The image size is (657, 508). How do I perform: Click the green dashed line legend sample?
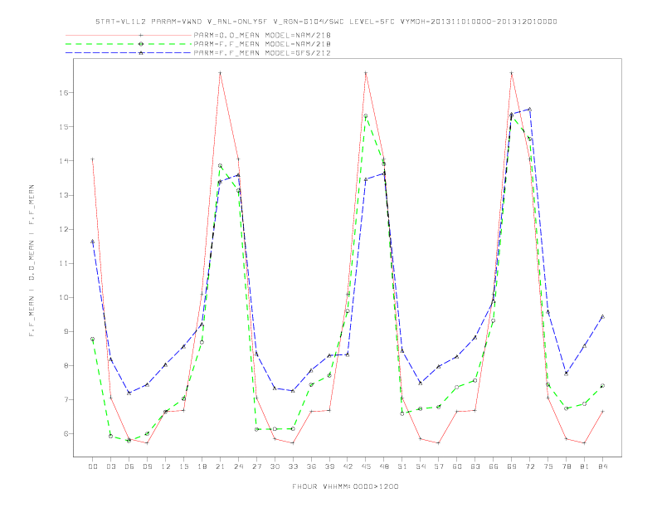(129, 44)
